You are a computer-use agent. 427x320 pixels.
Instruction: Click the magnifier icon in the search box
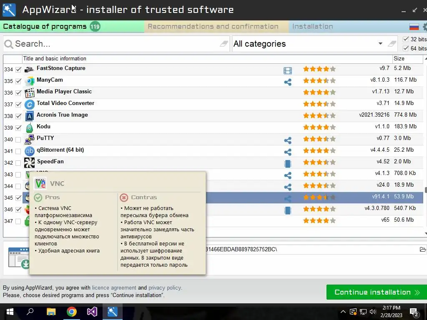click(x=9, y=44)
